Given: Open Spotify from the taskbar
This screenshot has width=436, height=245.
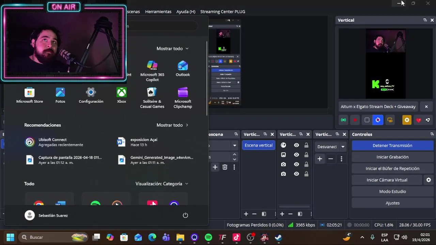Looking at the screenshot, I should coord(208,237).
